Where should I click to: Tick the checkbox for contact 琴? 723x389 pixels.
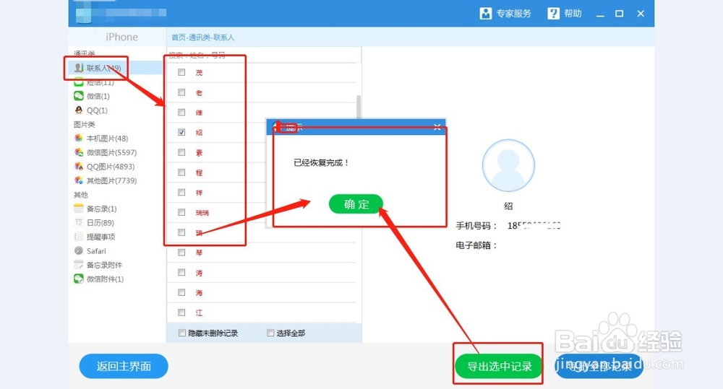pyautogui.click(x=181, y=253)
